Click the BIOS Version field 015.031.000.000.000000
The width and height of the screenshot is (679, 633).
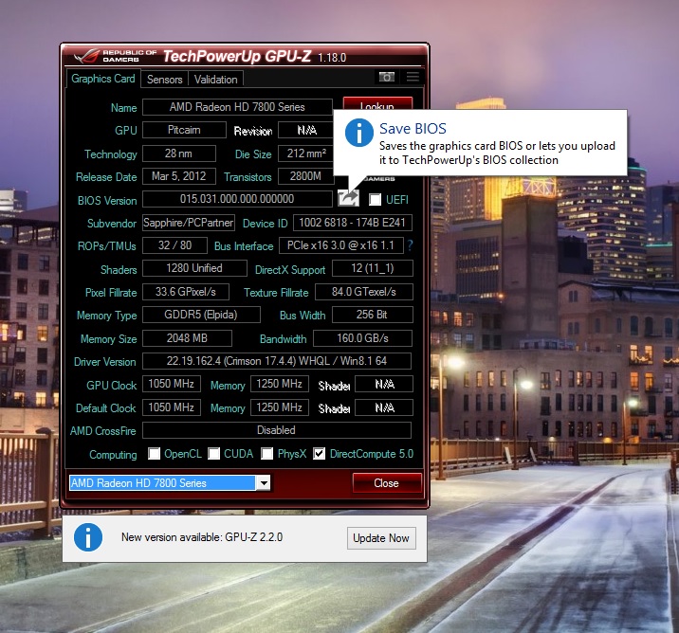[x=237, y=199]
